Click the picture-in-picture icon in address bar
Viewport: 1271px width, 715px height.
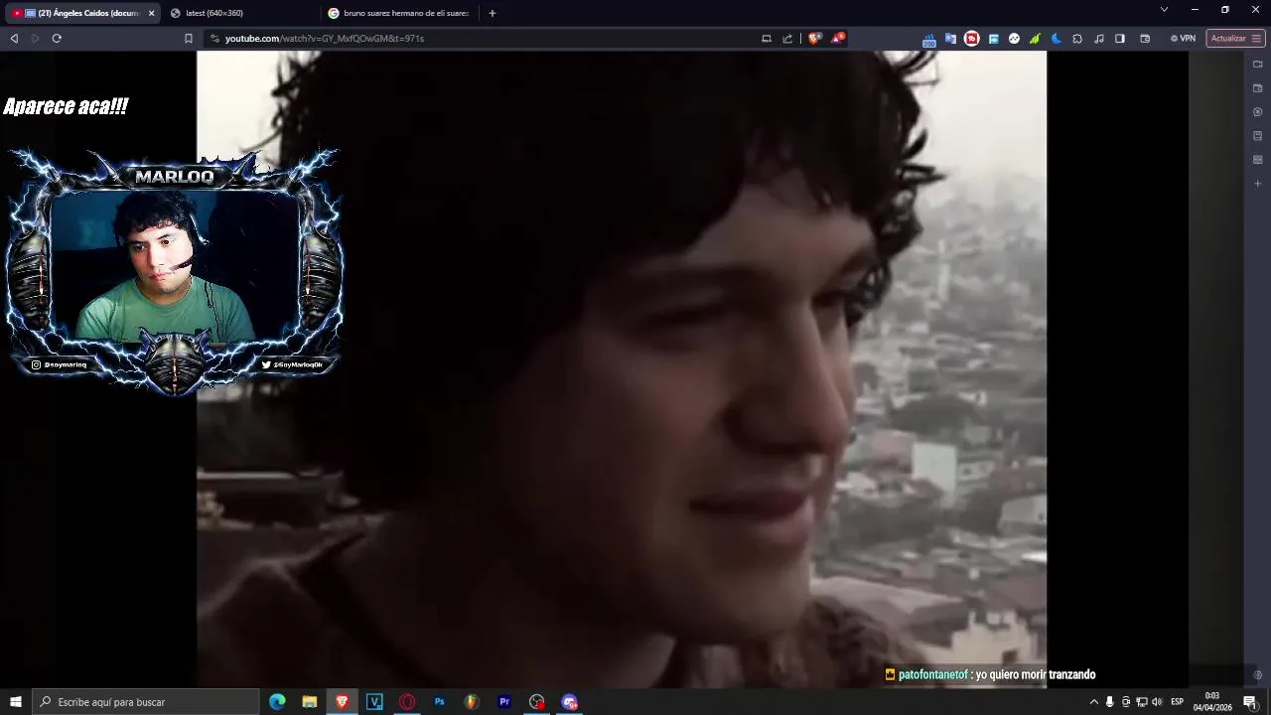coord(767,39)
